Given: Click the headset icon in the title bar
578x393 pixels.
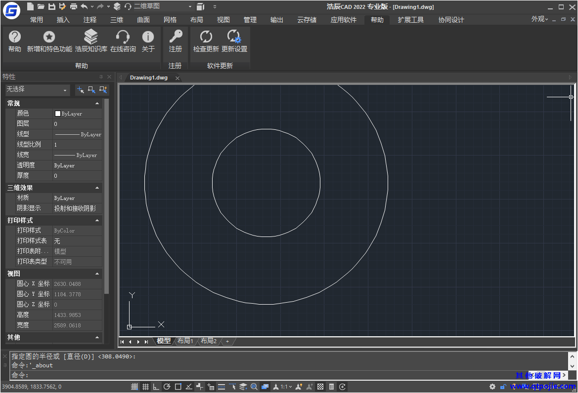Looking at the screenshot, I should click(x=128, y=6).
